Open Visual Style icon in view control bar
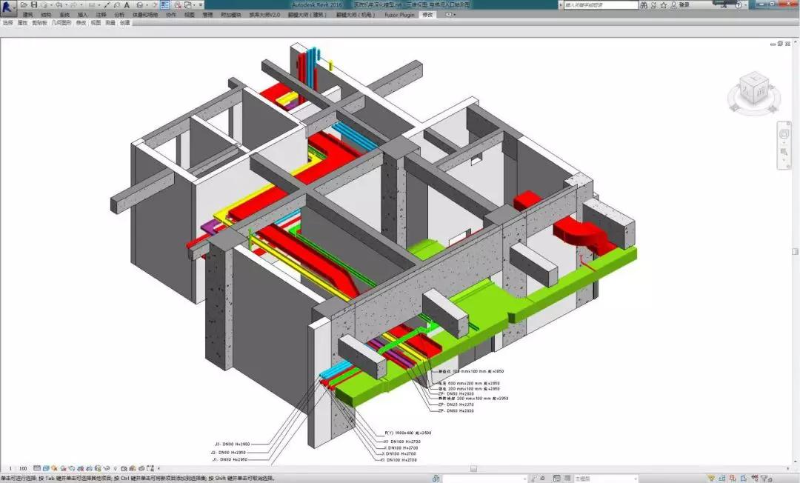Viewport: 800px width, 483px height. 46,468
